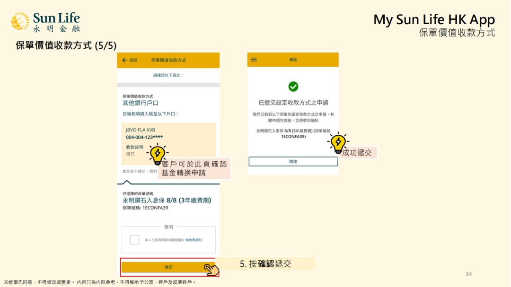511x287 pixels.
Task: Click the 永明鑽石入息保 8/8 policy name heading
Action: click(167, 200)
